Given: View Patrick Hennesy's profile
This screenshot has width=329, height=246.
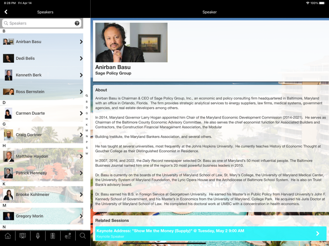Looking at the screenshot, I should (x=41, y=173).
